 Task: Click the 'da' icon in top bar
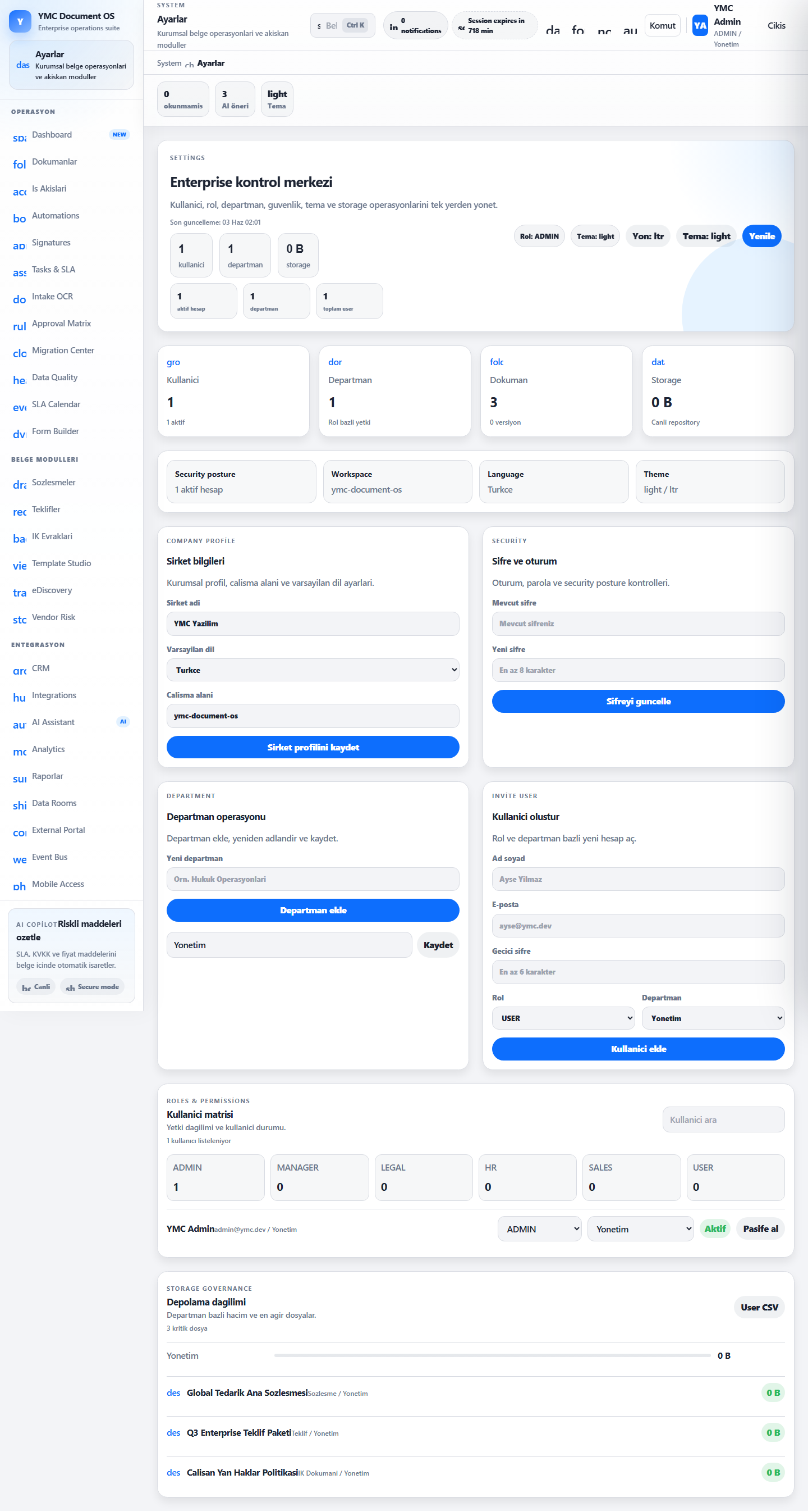553,28
